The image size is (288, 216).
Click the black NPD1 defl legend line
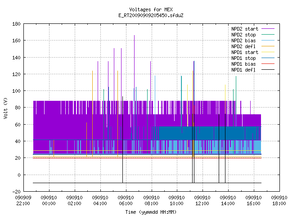[x=268, y=70]
